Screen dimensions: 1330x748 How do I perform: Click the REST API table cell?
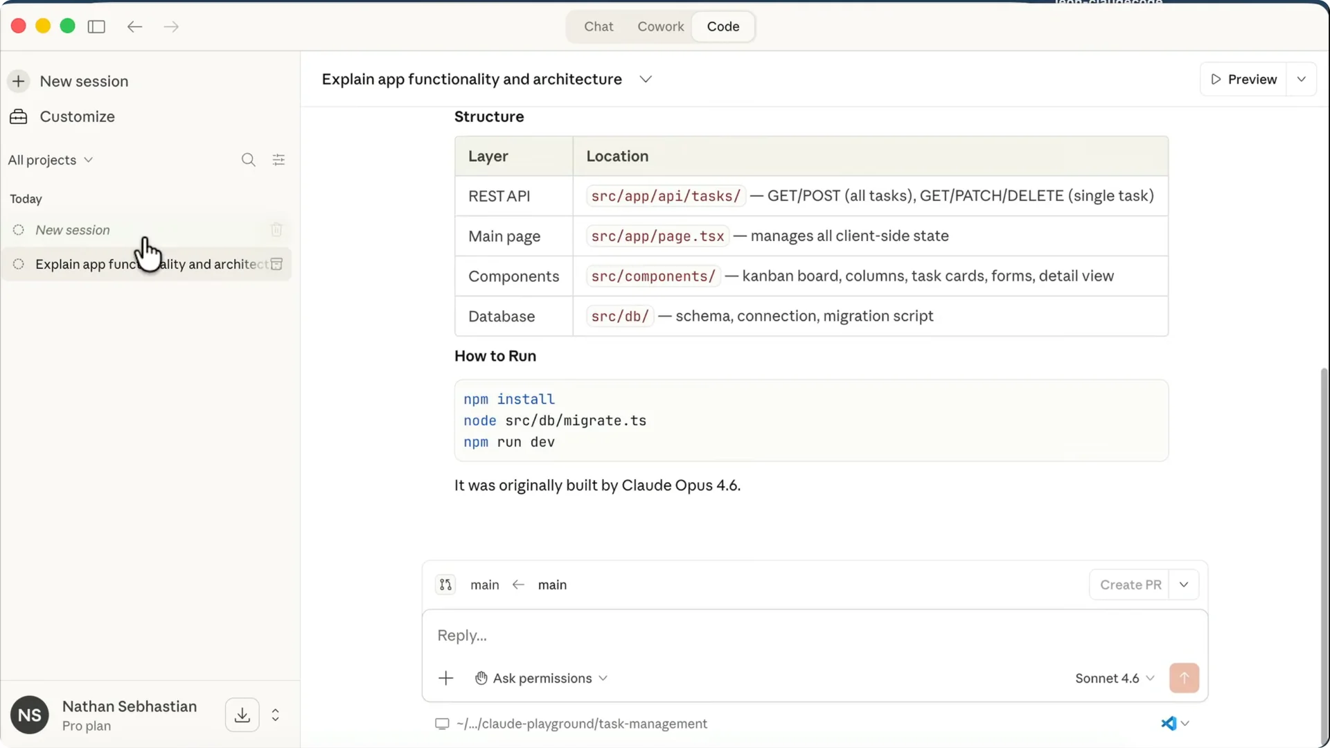[514, 196]
